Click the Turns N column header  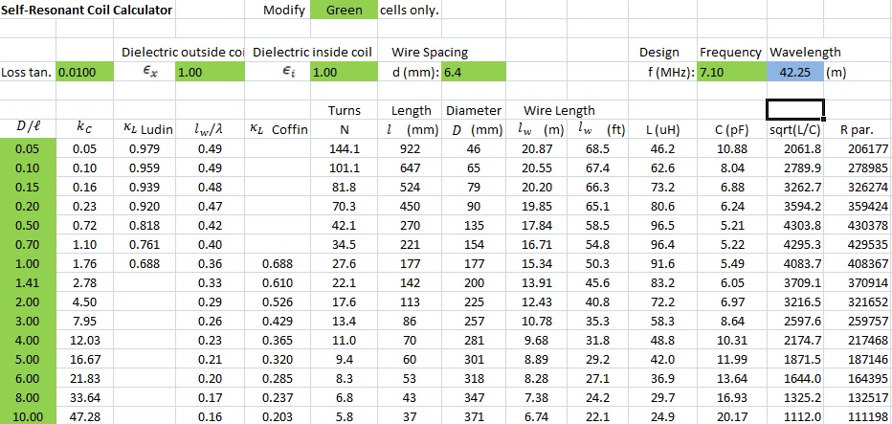tap(344, 129)
